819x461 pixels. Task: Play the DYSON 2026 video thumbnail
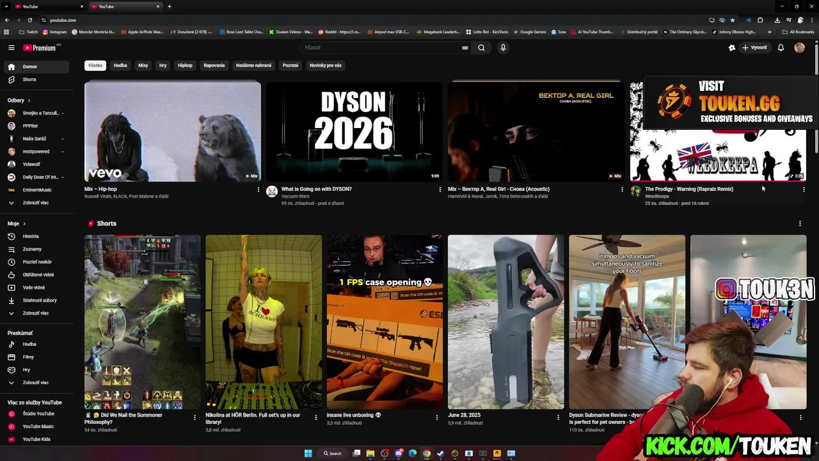[354, 131]
